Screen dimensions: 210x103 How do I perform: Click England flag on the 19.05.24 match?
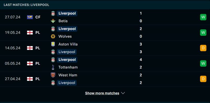tap(30, 33)
